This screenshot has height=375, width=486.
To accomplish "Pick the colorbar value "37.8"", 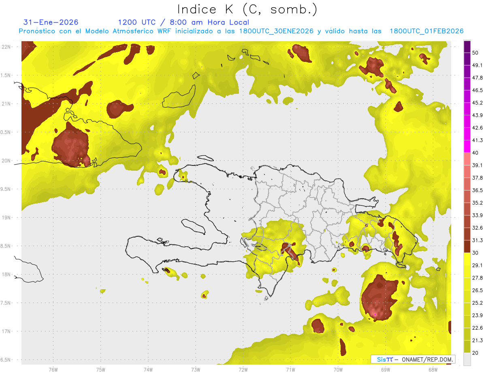I will tap(477, 178).
